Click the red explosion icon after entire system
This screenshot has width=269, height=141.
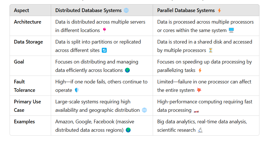click(199, 90)
